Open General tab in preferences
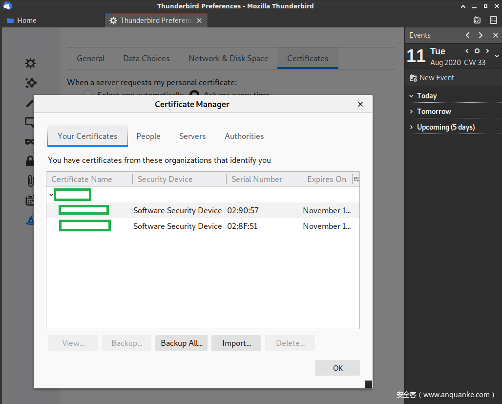This screenshot has height=404, width=502. (91, 58)
